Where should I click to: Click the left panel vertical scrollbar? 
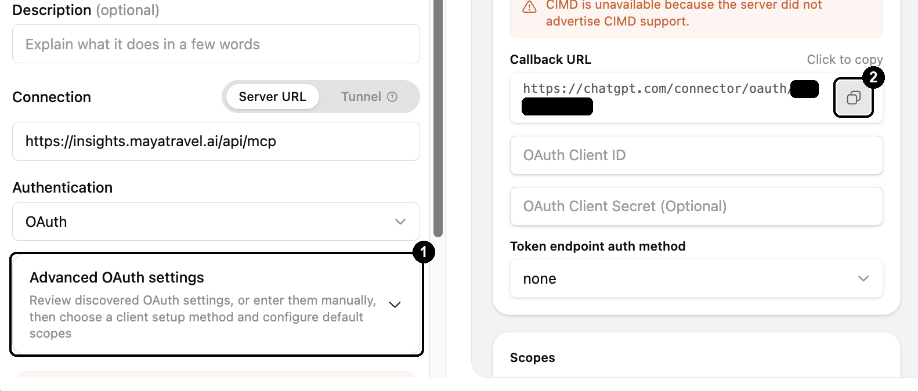[x=438, y=119]
